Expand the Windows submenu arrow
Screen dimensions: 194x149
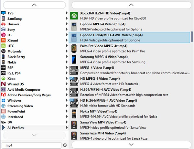pos(67,100)
